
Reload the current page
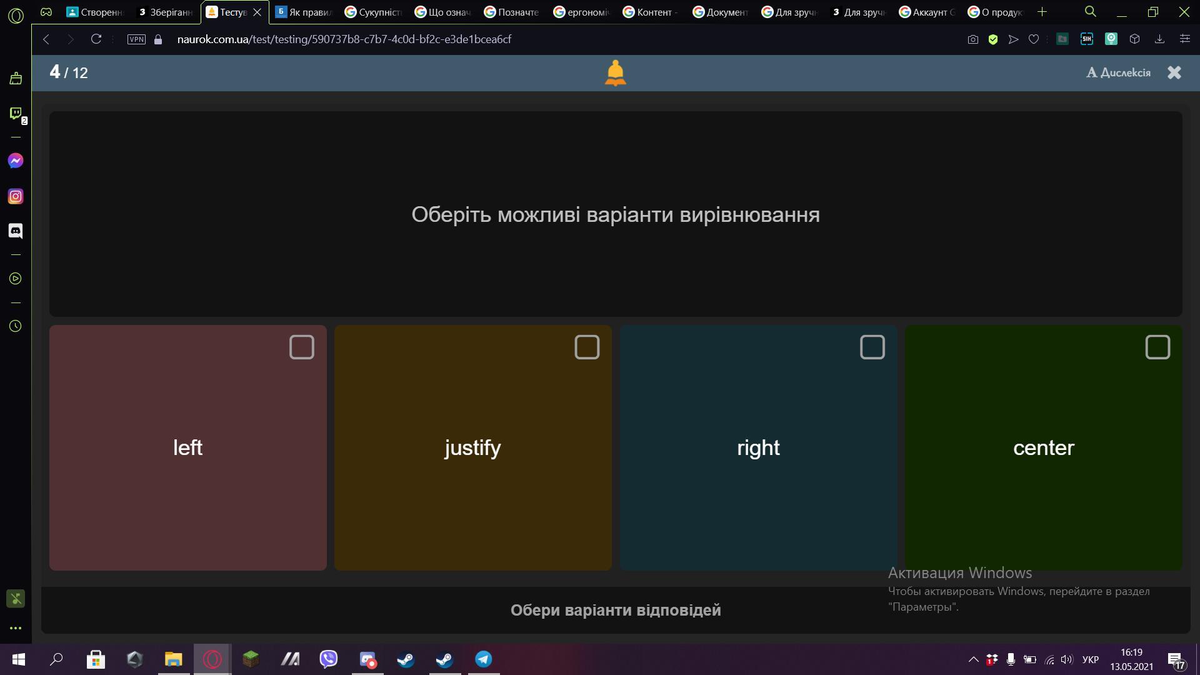tap(96, 39)
